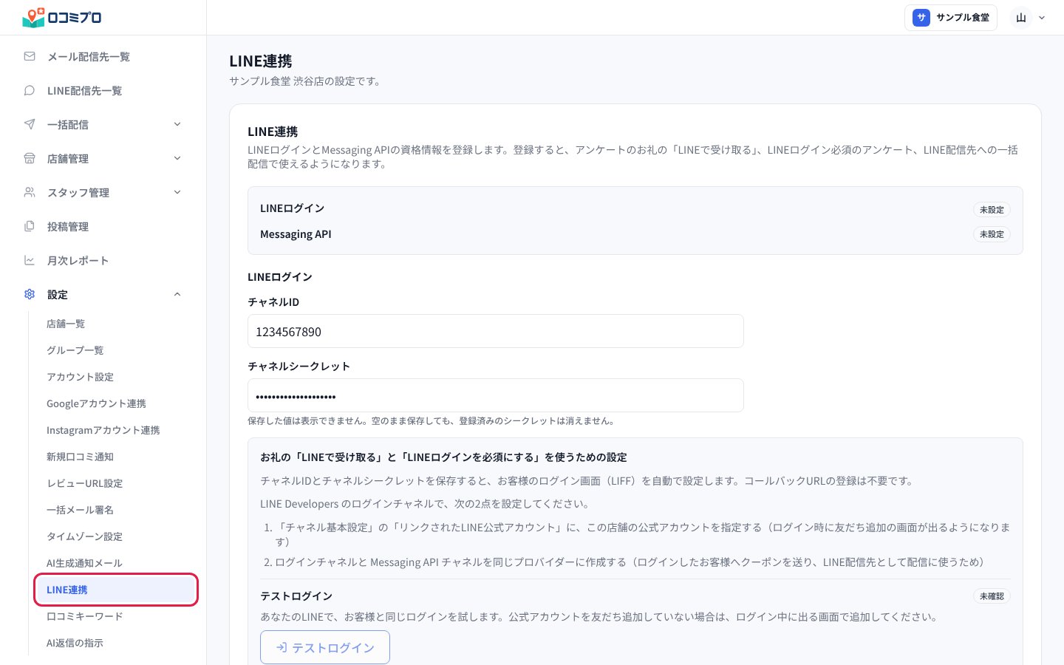Screen dimensions: 1064x665
Task: Click the people icon beside スタッフ管理
Action: 30,192
